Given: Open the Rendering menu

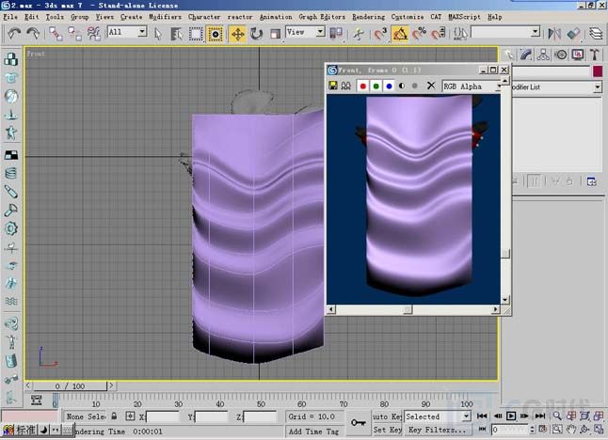Looking at the screenshot, I should [368, 17].
